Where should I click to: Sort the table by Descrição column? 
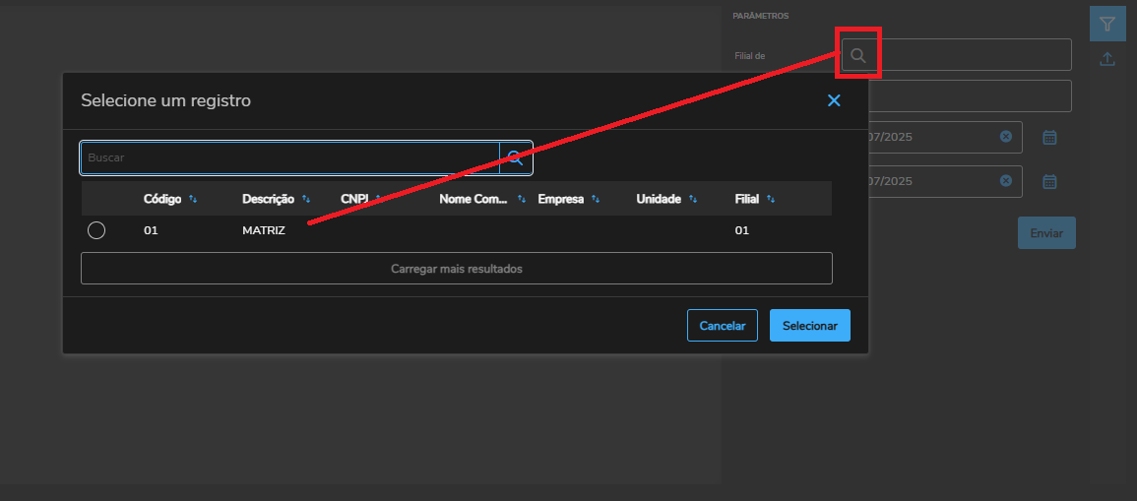[306, 200]
